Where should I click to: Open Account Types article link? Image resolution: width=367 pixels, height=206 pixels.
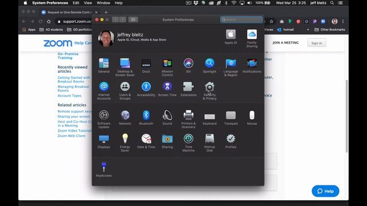[69, 96]
